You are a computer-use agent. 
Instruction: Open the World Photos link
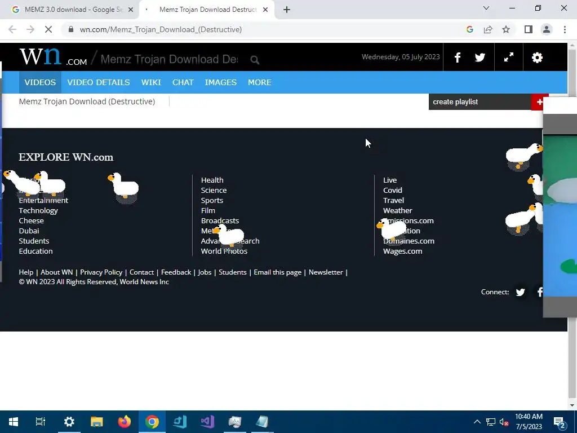pyautogui.click(x=224, y=251)
